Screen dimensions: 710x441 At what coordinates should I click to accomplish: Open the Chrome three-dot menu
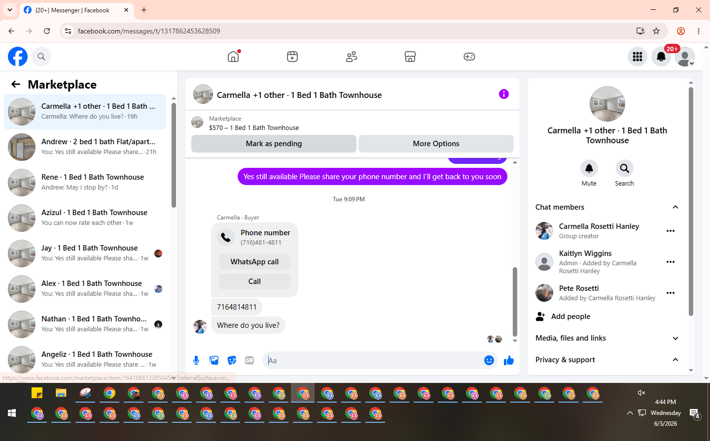pyautogui.click(x=699, y=31)
